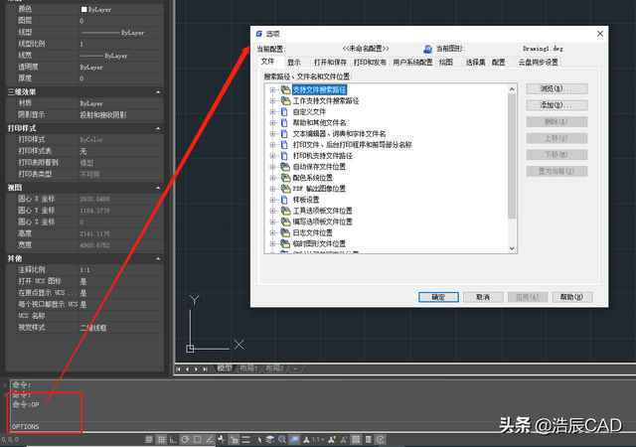
Task: Select the 帮助和其他文件名 tree row
Action: click(319, 122)
